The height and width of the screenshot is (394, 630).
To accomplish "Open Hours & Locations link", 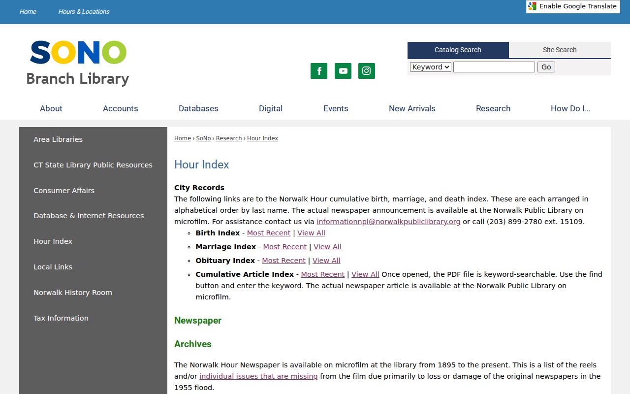I will (x=84, y=12).
